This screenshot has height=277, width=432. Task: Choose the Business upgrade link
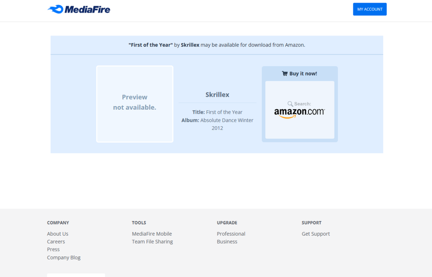[x=227, y=242]
